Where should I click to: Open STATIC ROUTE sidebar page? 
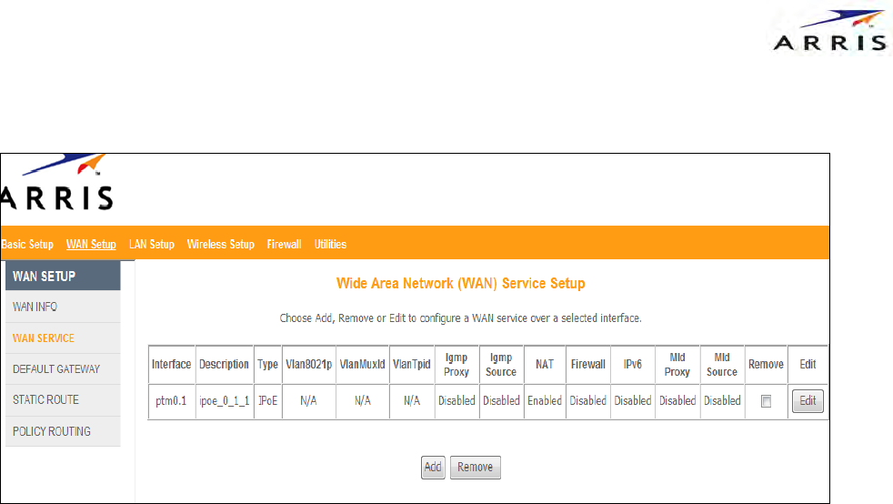coord(63,399)
